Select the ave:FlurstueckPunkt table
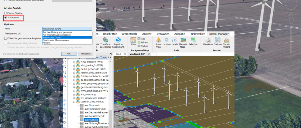Viewport: 301px width, 128px height. click(95, 109)
